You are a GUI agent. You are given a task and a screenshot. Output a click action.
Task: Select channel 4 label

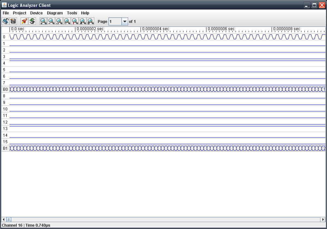click(4, 63)
